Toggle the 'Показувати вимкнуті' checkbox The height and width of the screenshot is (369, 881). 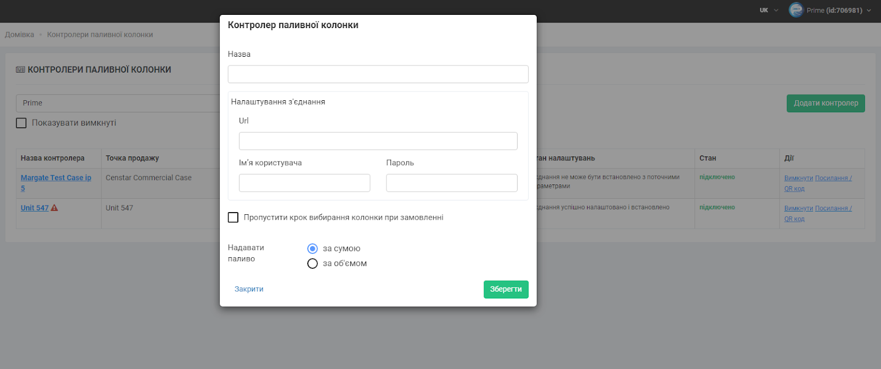point(21,123)
